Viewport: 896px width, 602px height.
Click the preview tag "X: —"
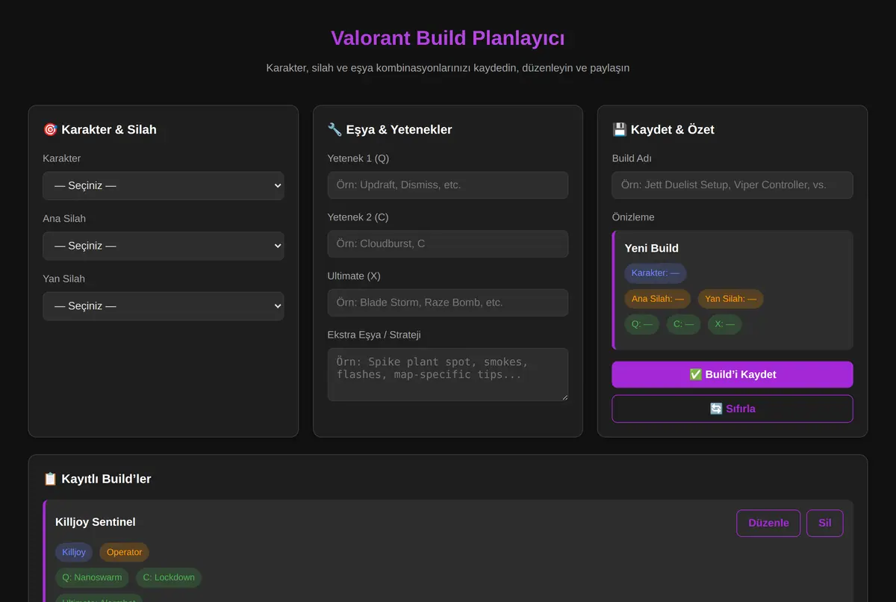pyautogui.click(x=724, y=324)
